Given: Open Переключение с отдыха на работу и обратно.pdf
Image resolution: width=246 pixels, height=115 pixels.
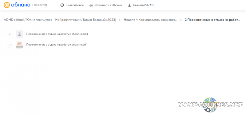Looking at the screenshot, I should 56,45.
